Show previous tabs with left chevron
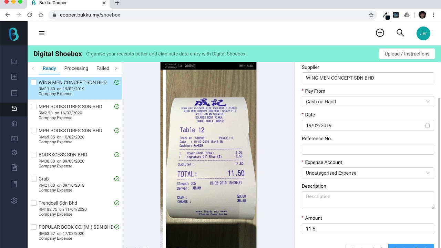The image size is (441, 248). tap(33, 68)
